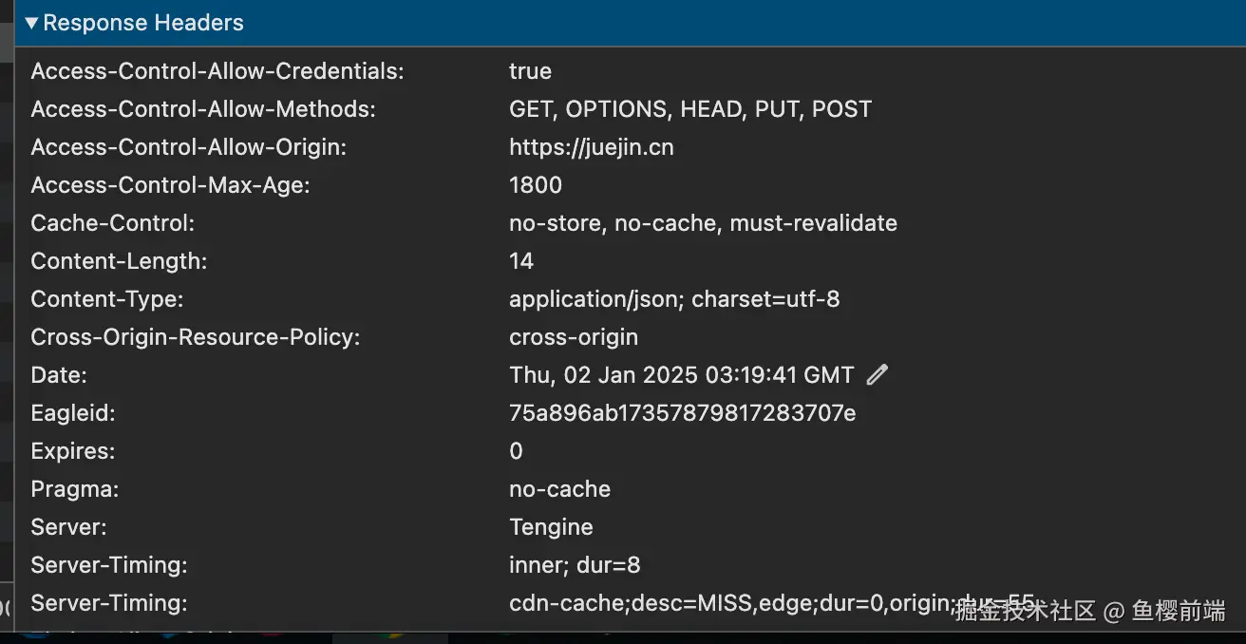The height and width of the screenshot is (644, 1246).
Task: Select the Cache-Control header name
Action: (112, 223)
